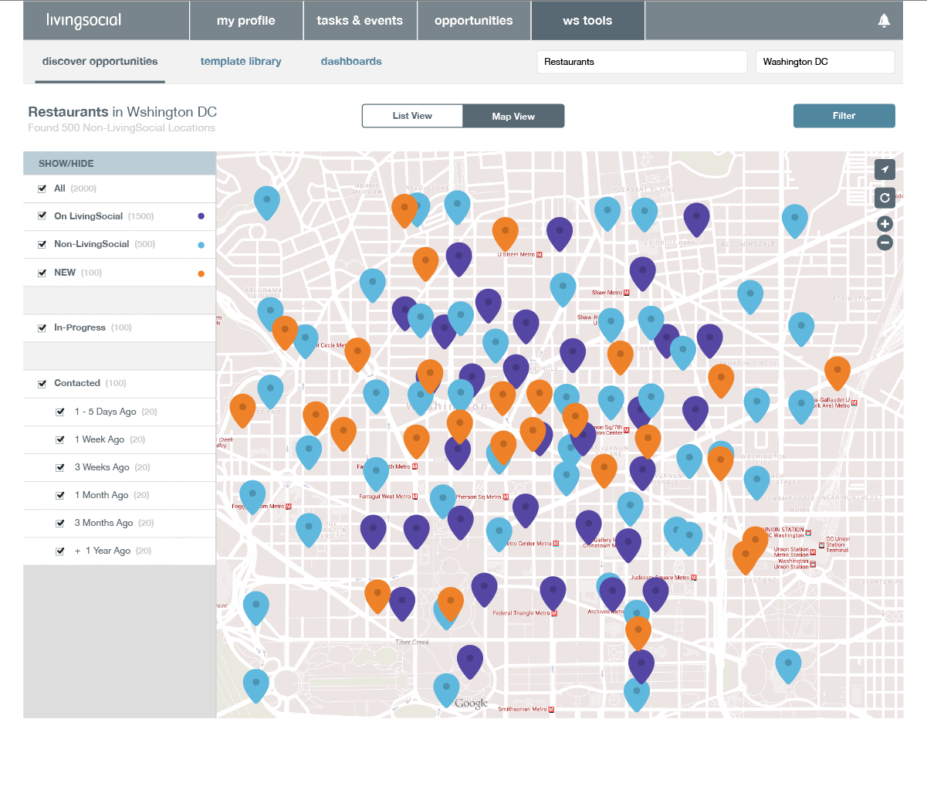Open the opportunities tab
The height and width of the screenshot is (797, 927).
tap(474, 21)
